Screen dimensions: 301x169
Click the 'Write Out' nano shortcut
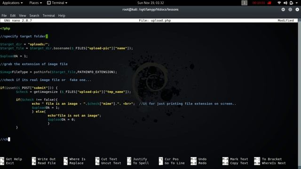point(44,159)
